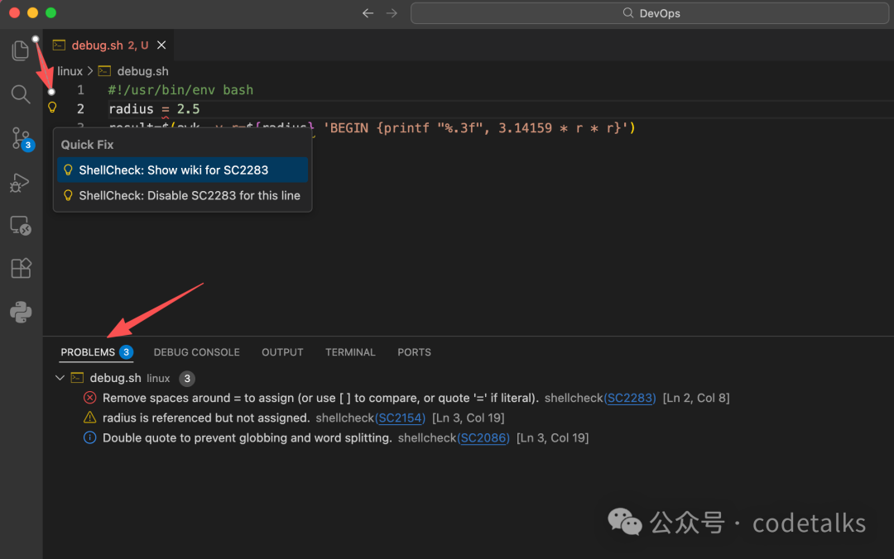Viewport: 894px width, 559px height.
Task: Click line number 1 in the gutter
Action: click(x=80, y=90)
